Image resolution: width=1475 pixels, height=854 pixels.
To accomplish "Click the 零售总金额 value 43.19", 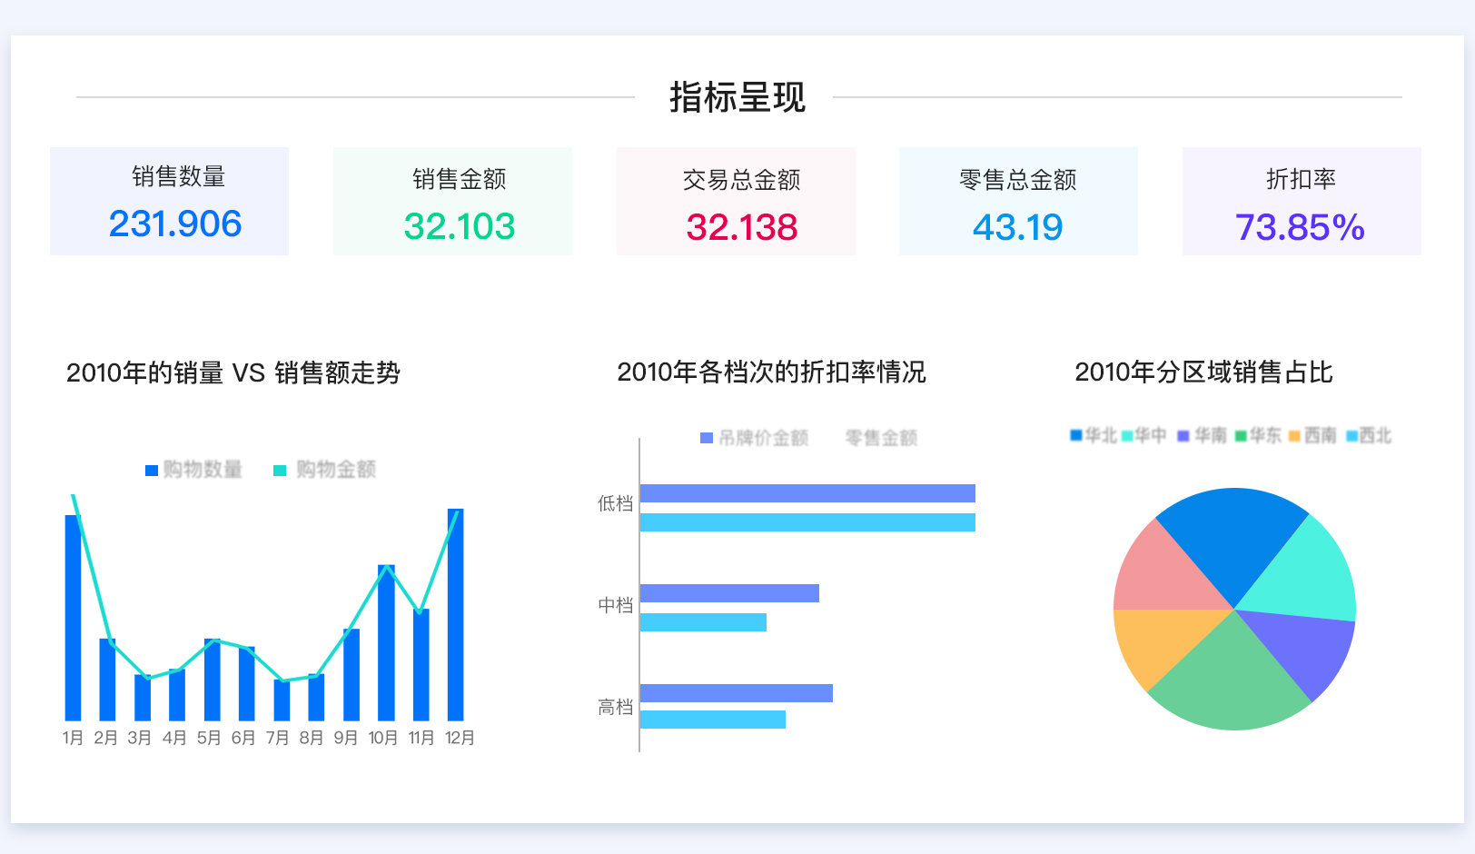I will click(x=1018, y=227).
